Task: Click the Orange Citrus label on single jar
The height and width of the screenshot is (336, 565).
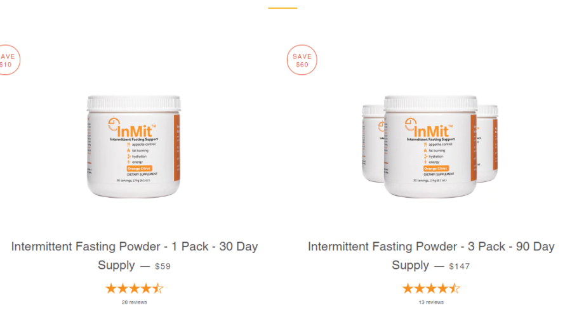Action: click(x=139, y=169)
